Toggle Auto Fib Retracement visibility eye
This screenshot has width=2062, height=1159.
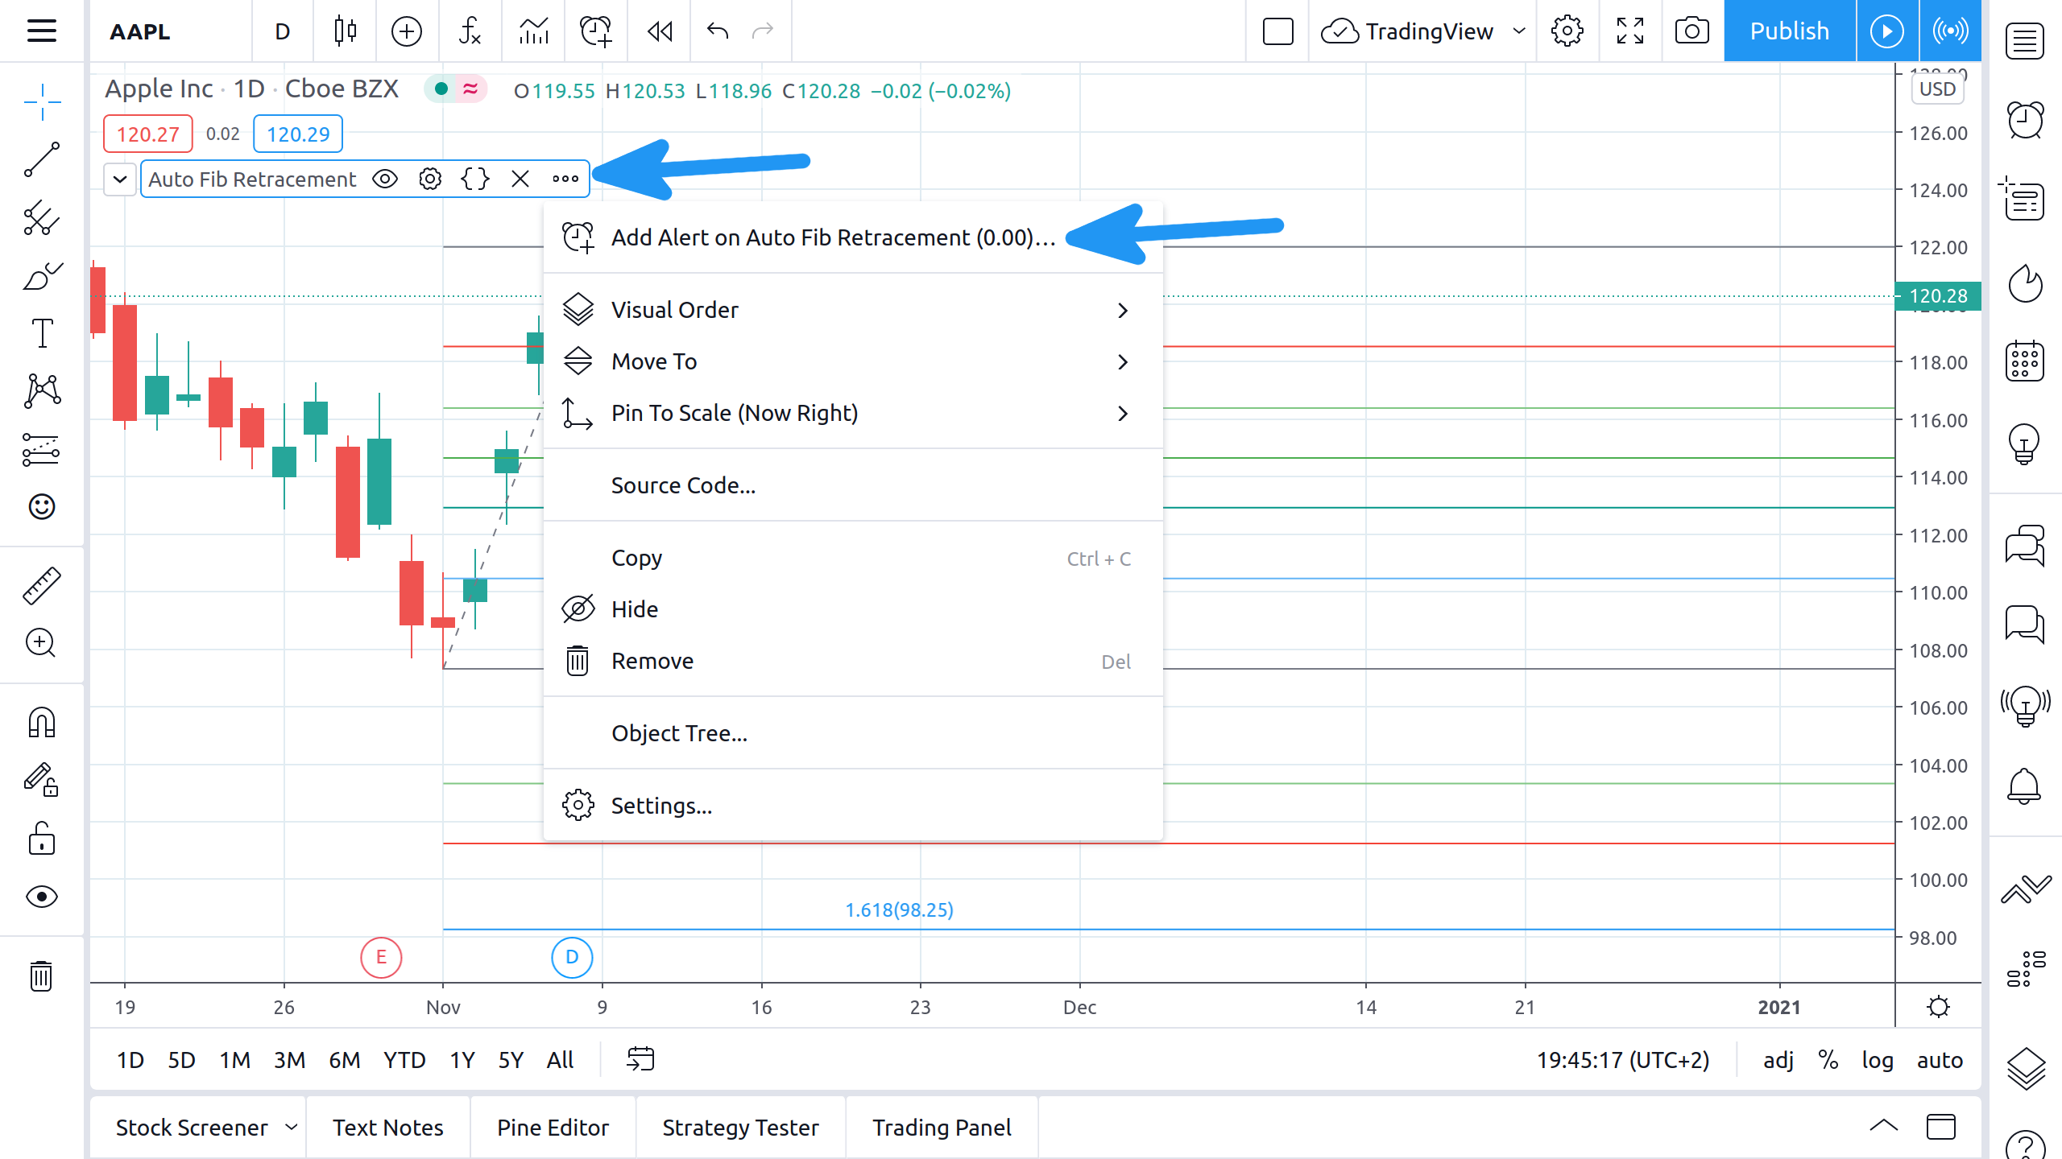click(x=385, y=179)
